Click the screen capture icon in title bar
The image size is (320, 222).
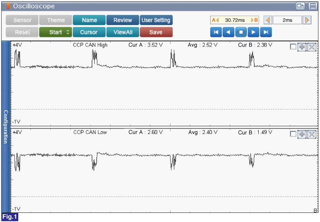click(300, 6)
